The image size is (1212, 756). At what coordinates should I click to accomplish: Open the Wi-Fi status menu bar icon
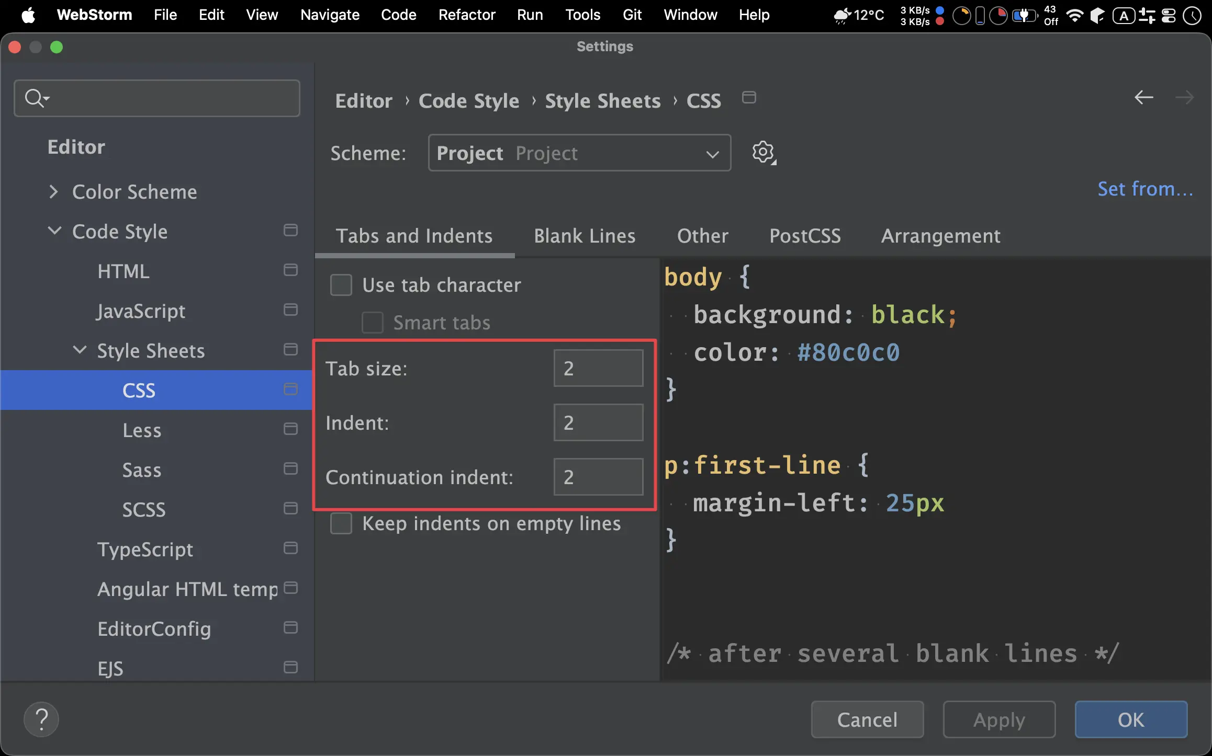pyautogui.click(x=1074, y=16)
